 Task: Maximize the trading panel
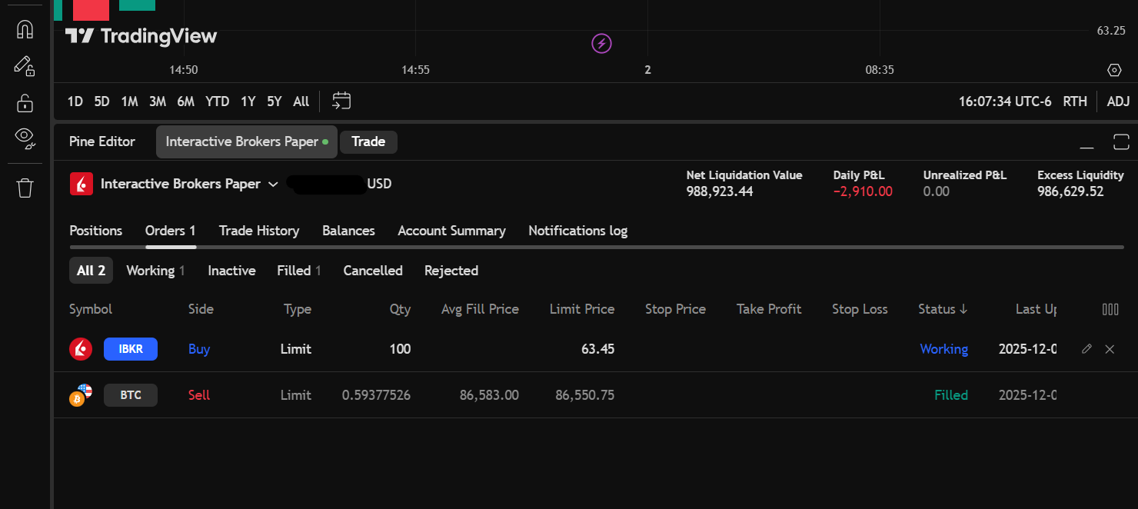click(1121, 141)
